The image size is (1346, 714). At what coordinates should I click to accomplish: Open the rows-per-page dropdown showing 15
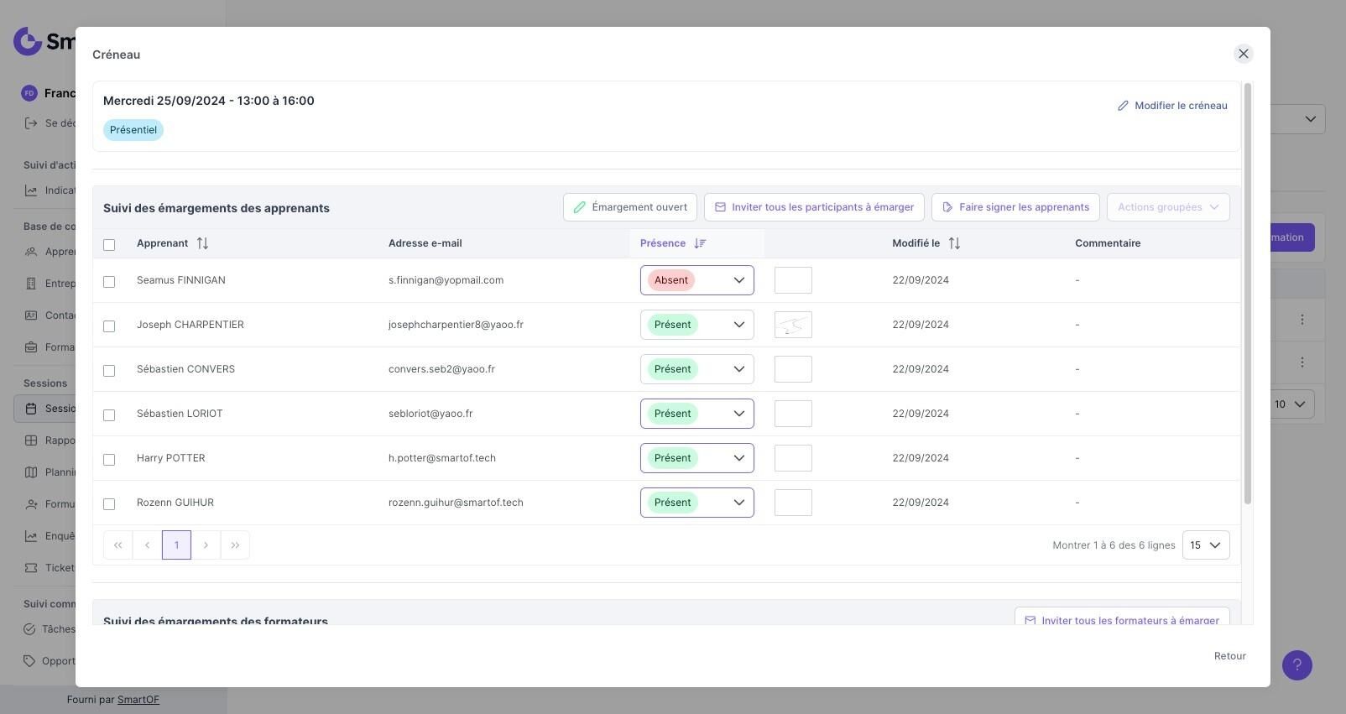[1206, 545]
